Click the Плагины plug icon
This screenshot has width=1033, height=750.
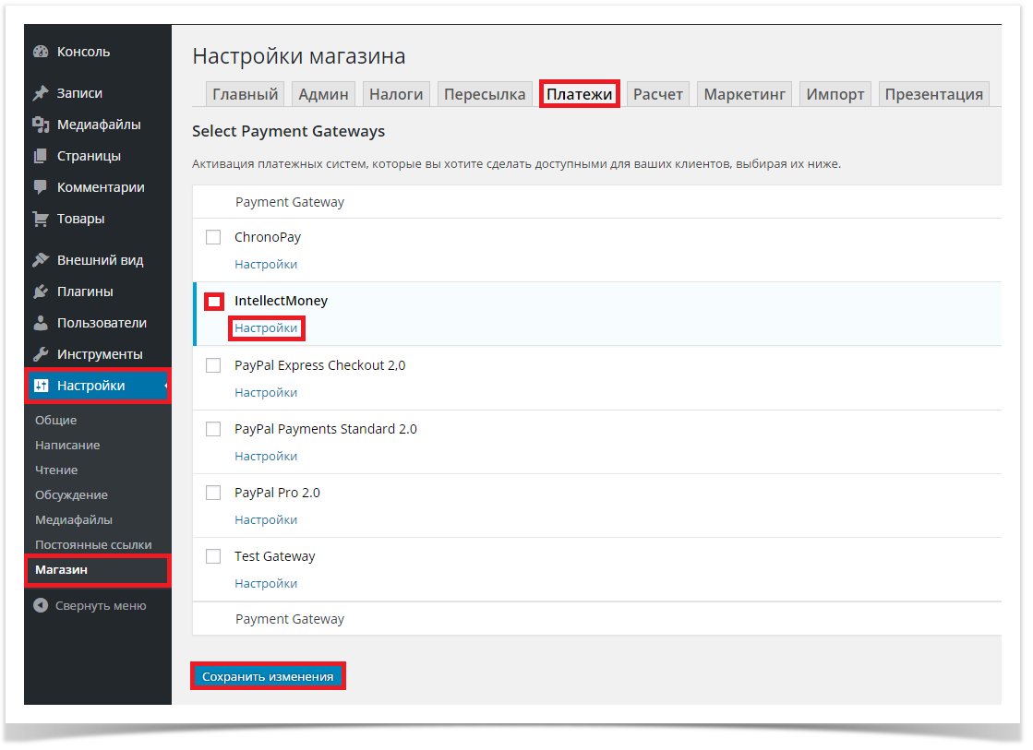pos(41,292)
